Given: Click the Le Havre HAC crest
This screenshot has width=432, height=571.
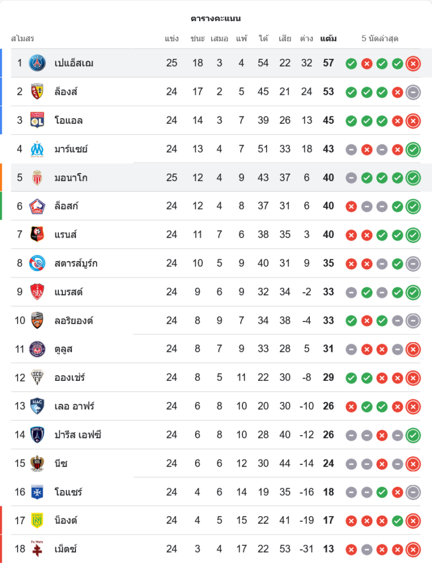Looking at the screenshot, I should coord(38,406).
